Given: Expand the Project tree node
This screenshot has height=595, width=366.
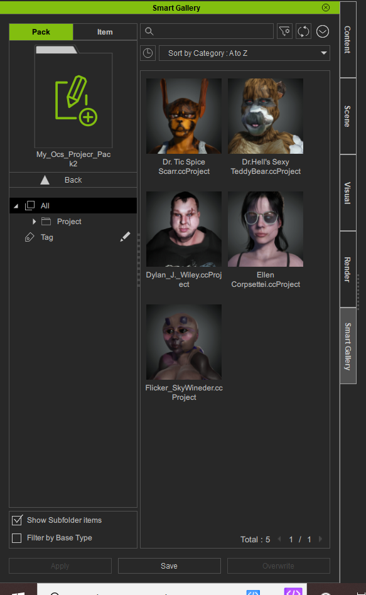Looking at the screenshot, I should (34, 221).
